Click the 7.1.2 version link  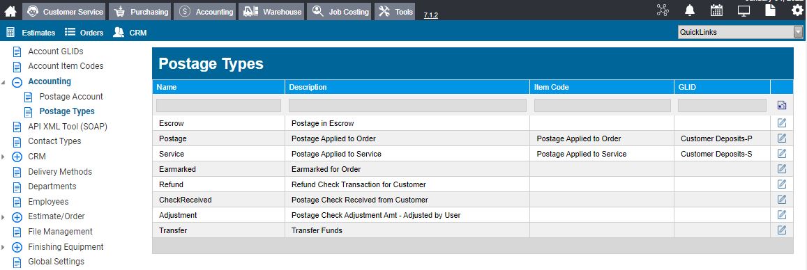431,15
